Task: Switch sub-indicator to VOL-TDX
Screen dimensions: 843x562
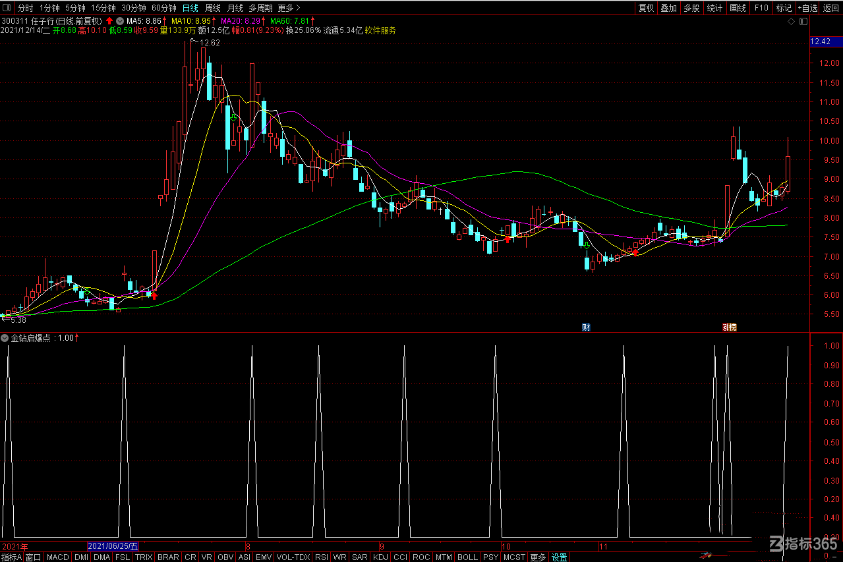Action: pos(293,557)
